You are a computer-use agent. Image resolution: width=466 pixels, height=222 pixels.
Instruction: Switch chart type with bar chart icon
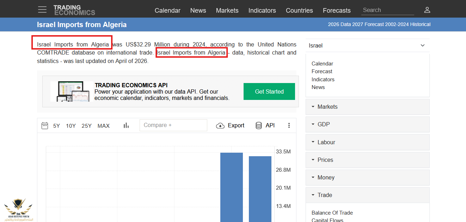126,125
